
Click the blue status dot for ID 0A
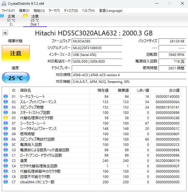tap(6, 139)
